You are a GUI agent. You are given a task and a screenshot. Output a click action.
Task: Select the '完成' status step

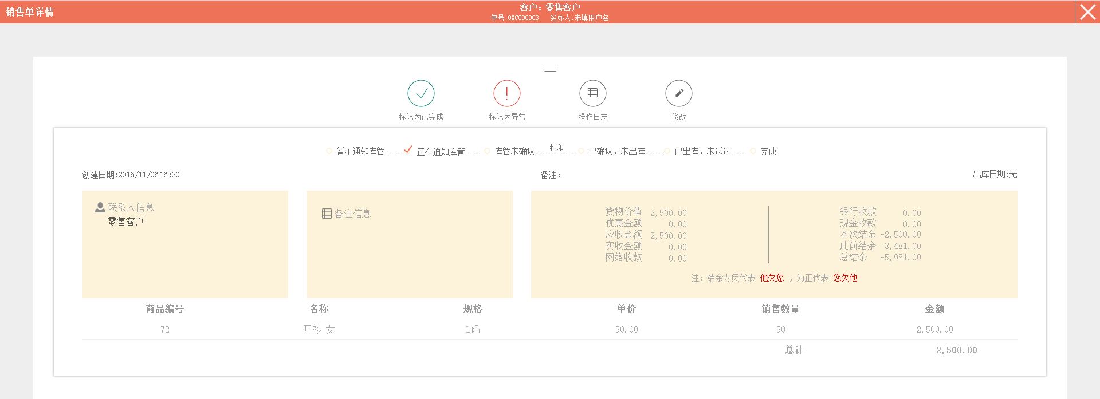tap(753, 151)
